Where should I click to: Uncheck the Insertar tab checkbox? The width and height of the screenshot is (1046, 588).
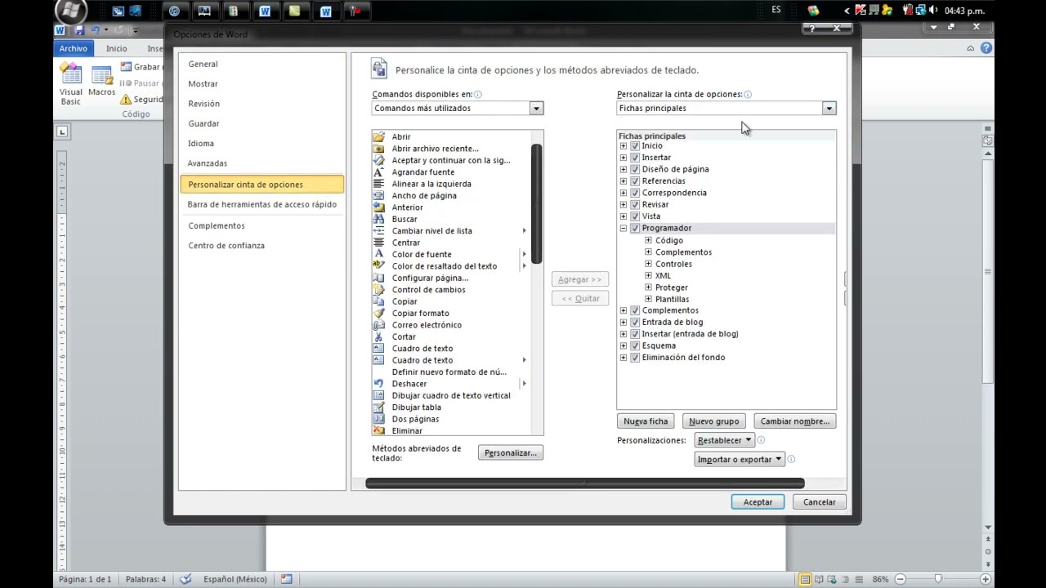pyautogui.click(x=635, y=158)
